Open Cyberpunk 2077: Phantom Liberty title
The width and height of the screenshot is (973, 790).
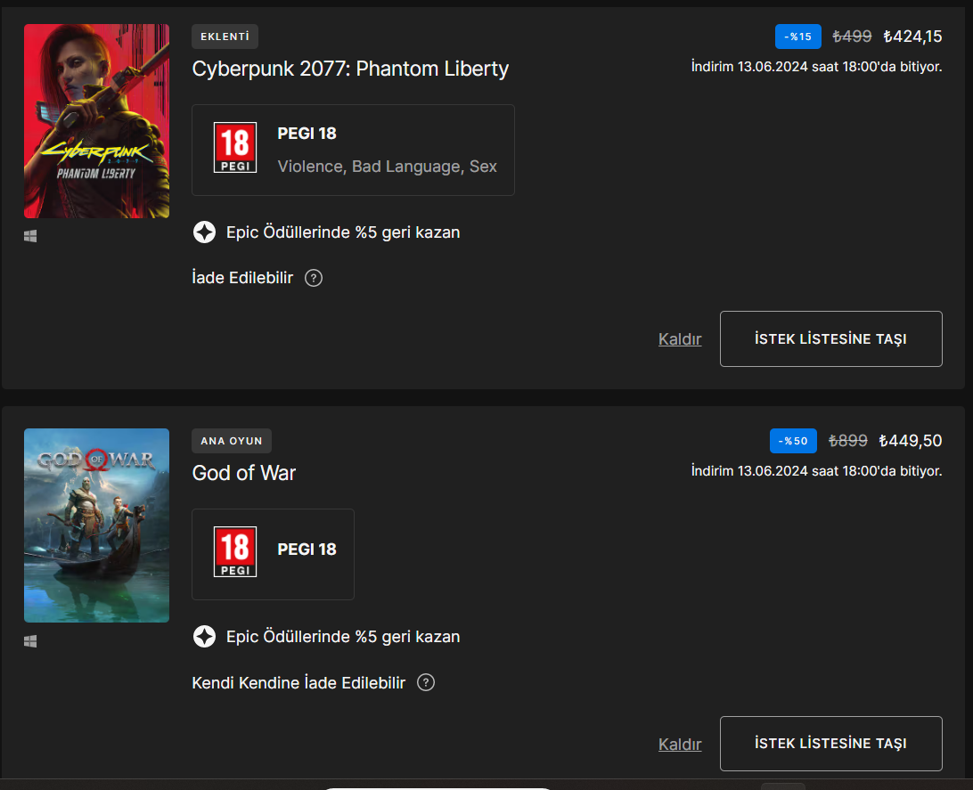point(350,69)
